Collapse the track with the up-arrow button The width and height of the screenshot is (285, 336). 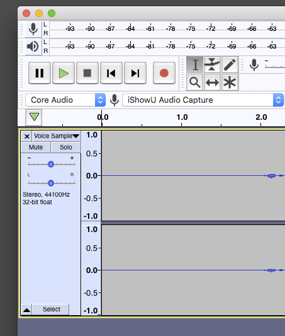pos(26,310)
